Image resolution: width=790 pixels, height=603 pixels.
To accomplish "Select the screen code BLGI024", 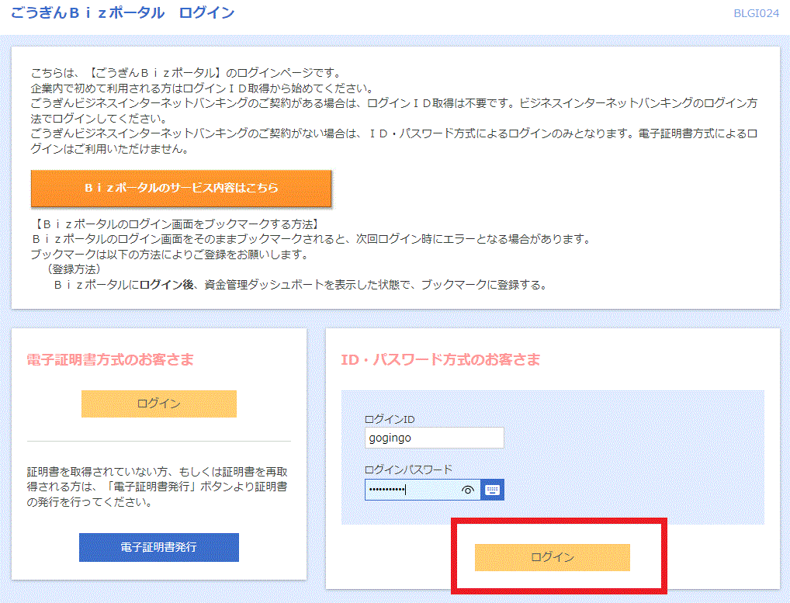I will coord(757,14).
